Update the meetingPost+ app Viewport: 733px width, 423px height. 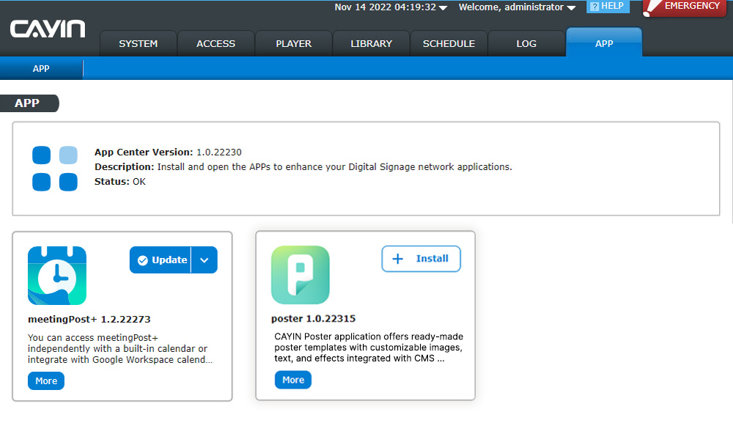tap(161, 260)
